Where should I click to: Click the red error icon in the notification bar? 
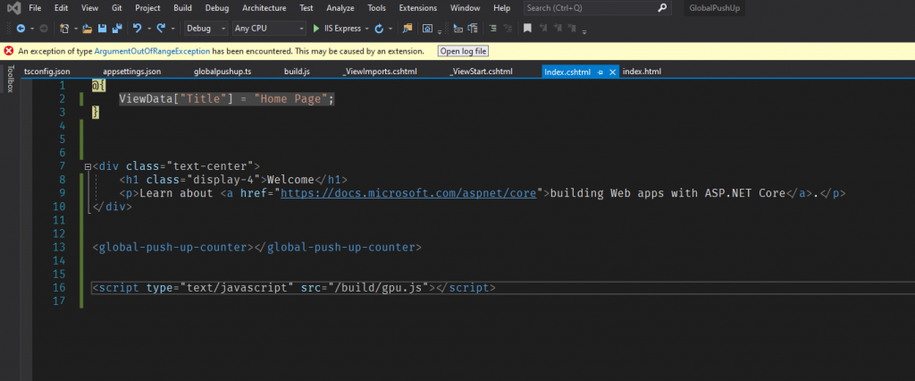9,51
